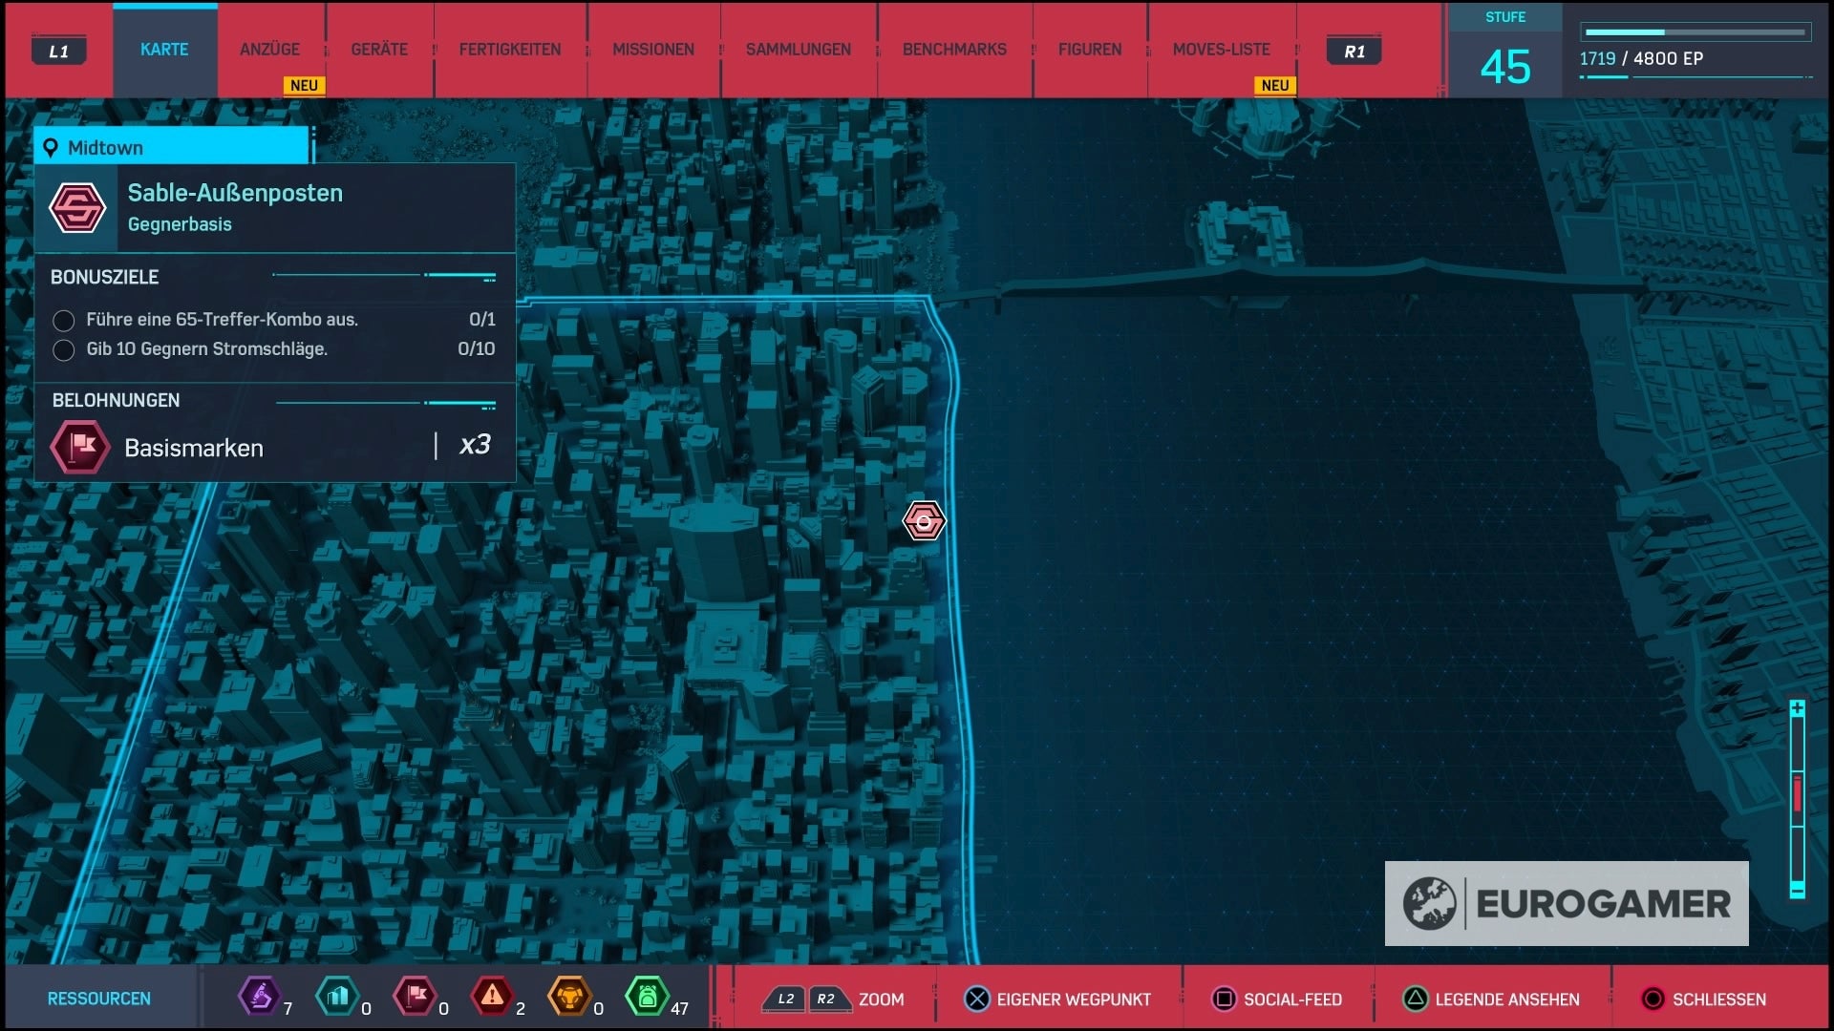Click the zoom-out minus on zoom bar

[x=1798, y=891]
